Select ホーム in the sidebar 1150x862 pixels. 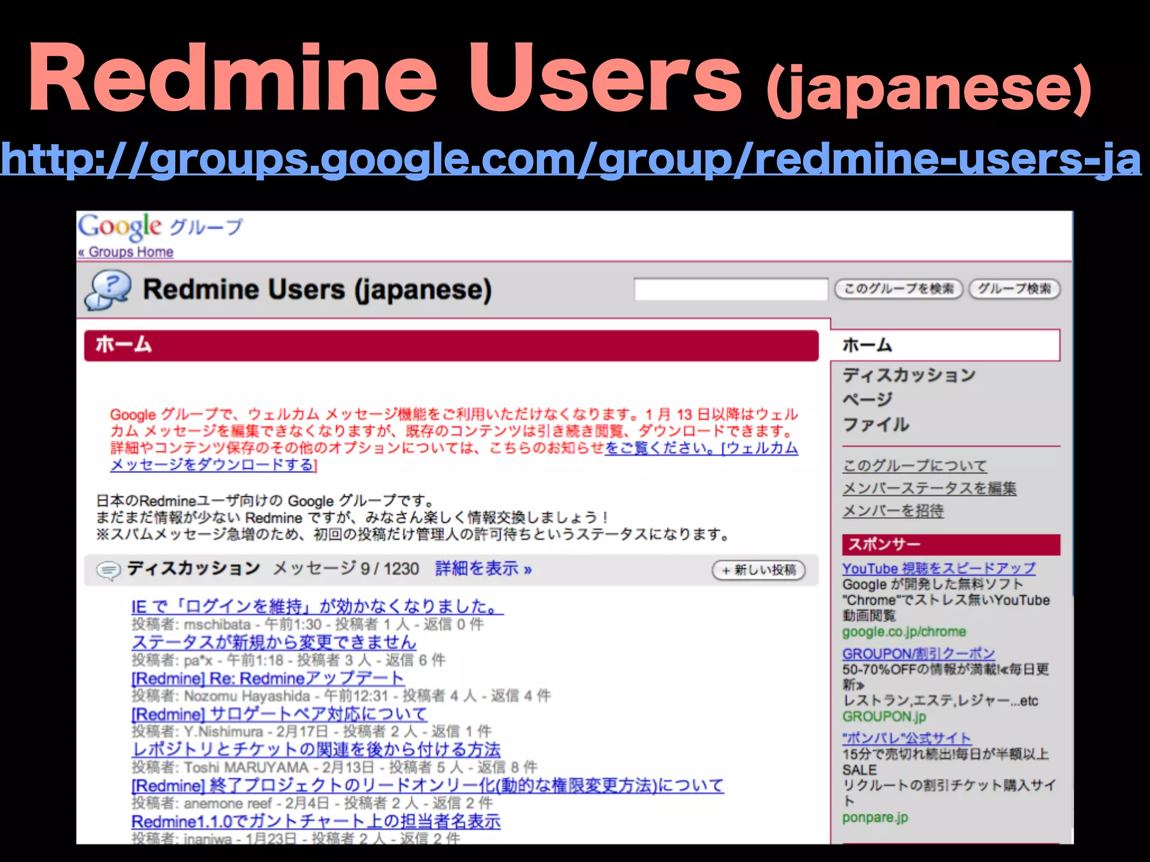(x=946, y=345)
